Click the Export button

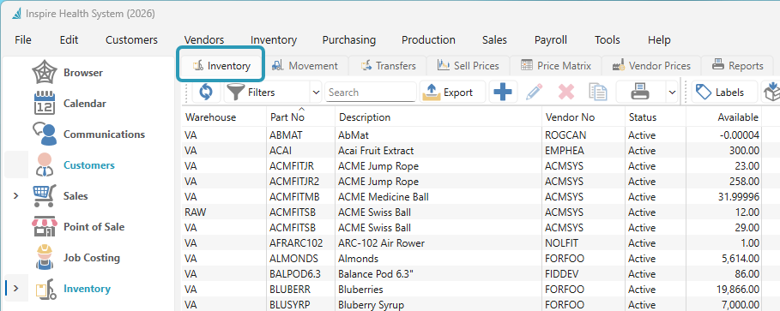[452, 92]
